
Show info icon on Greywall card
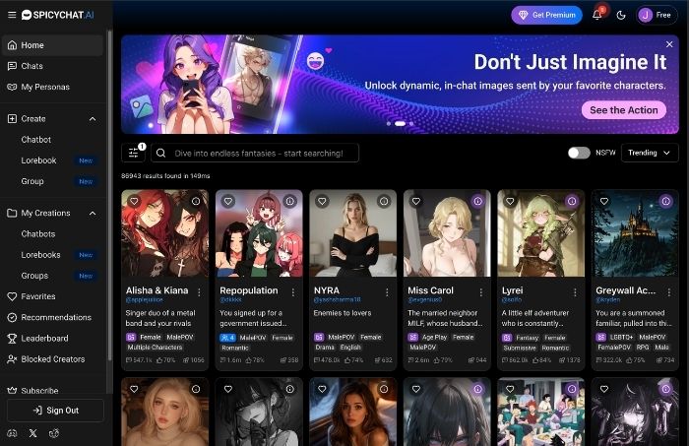coord(666,201)
